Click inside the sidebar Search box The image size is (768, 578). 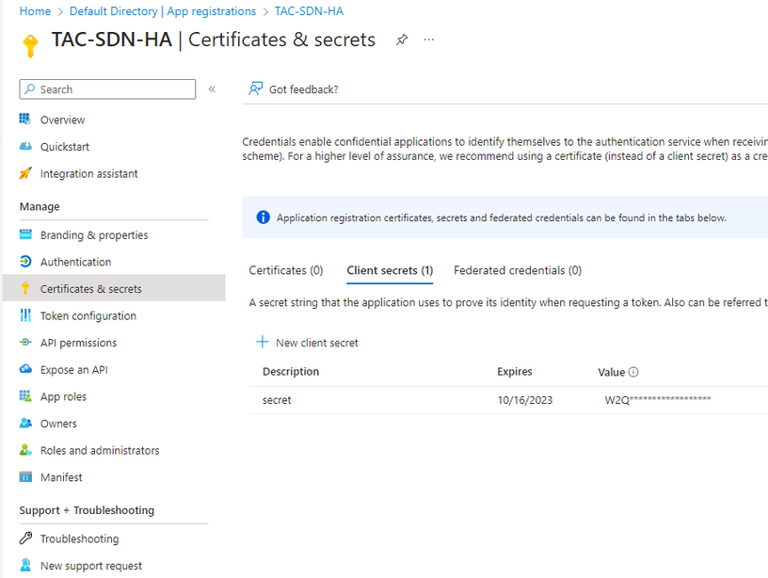click(x=107, y=88)
